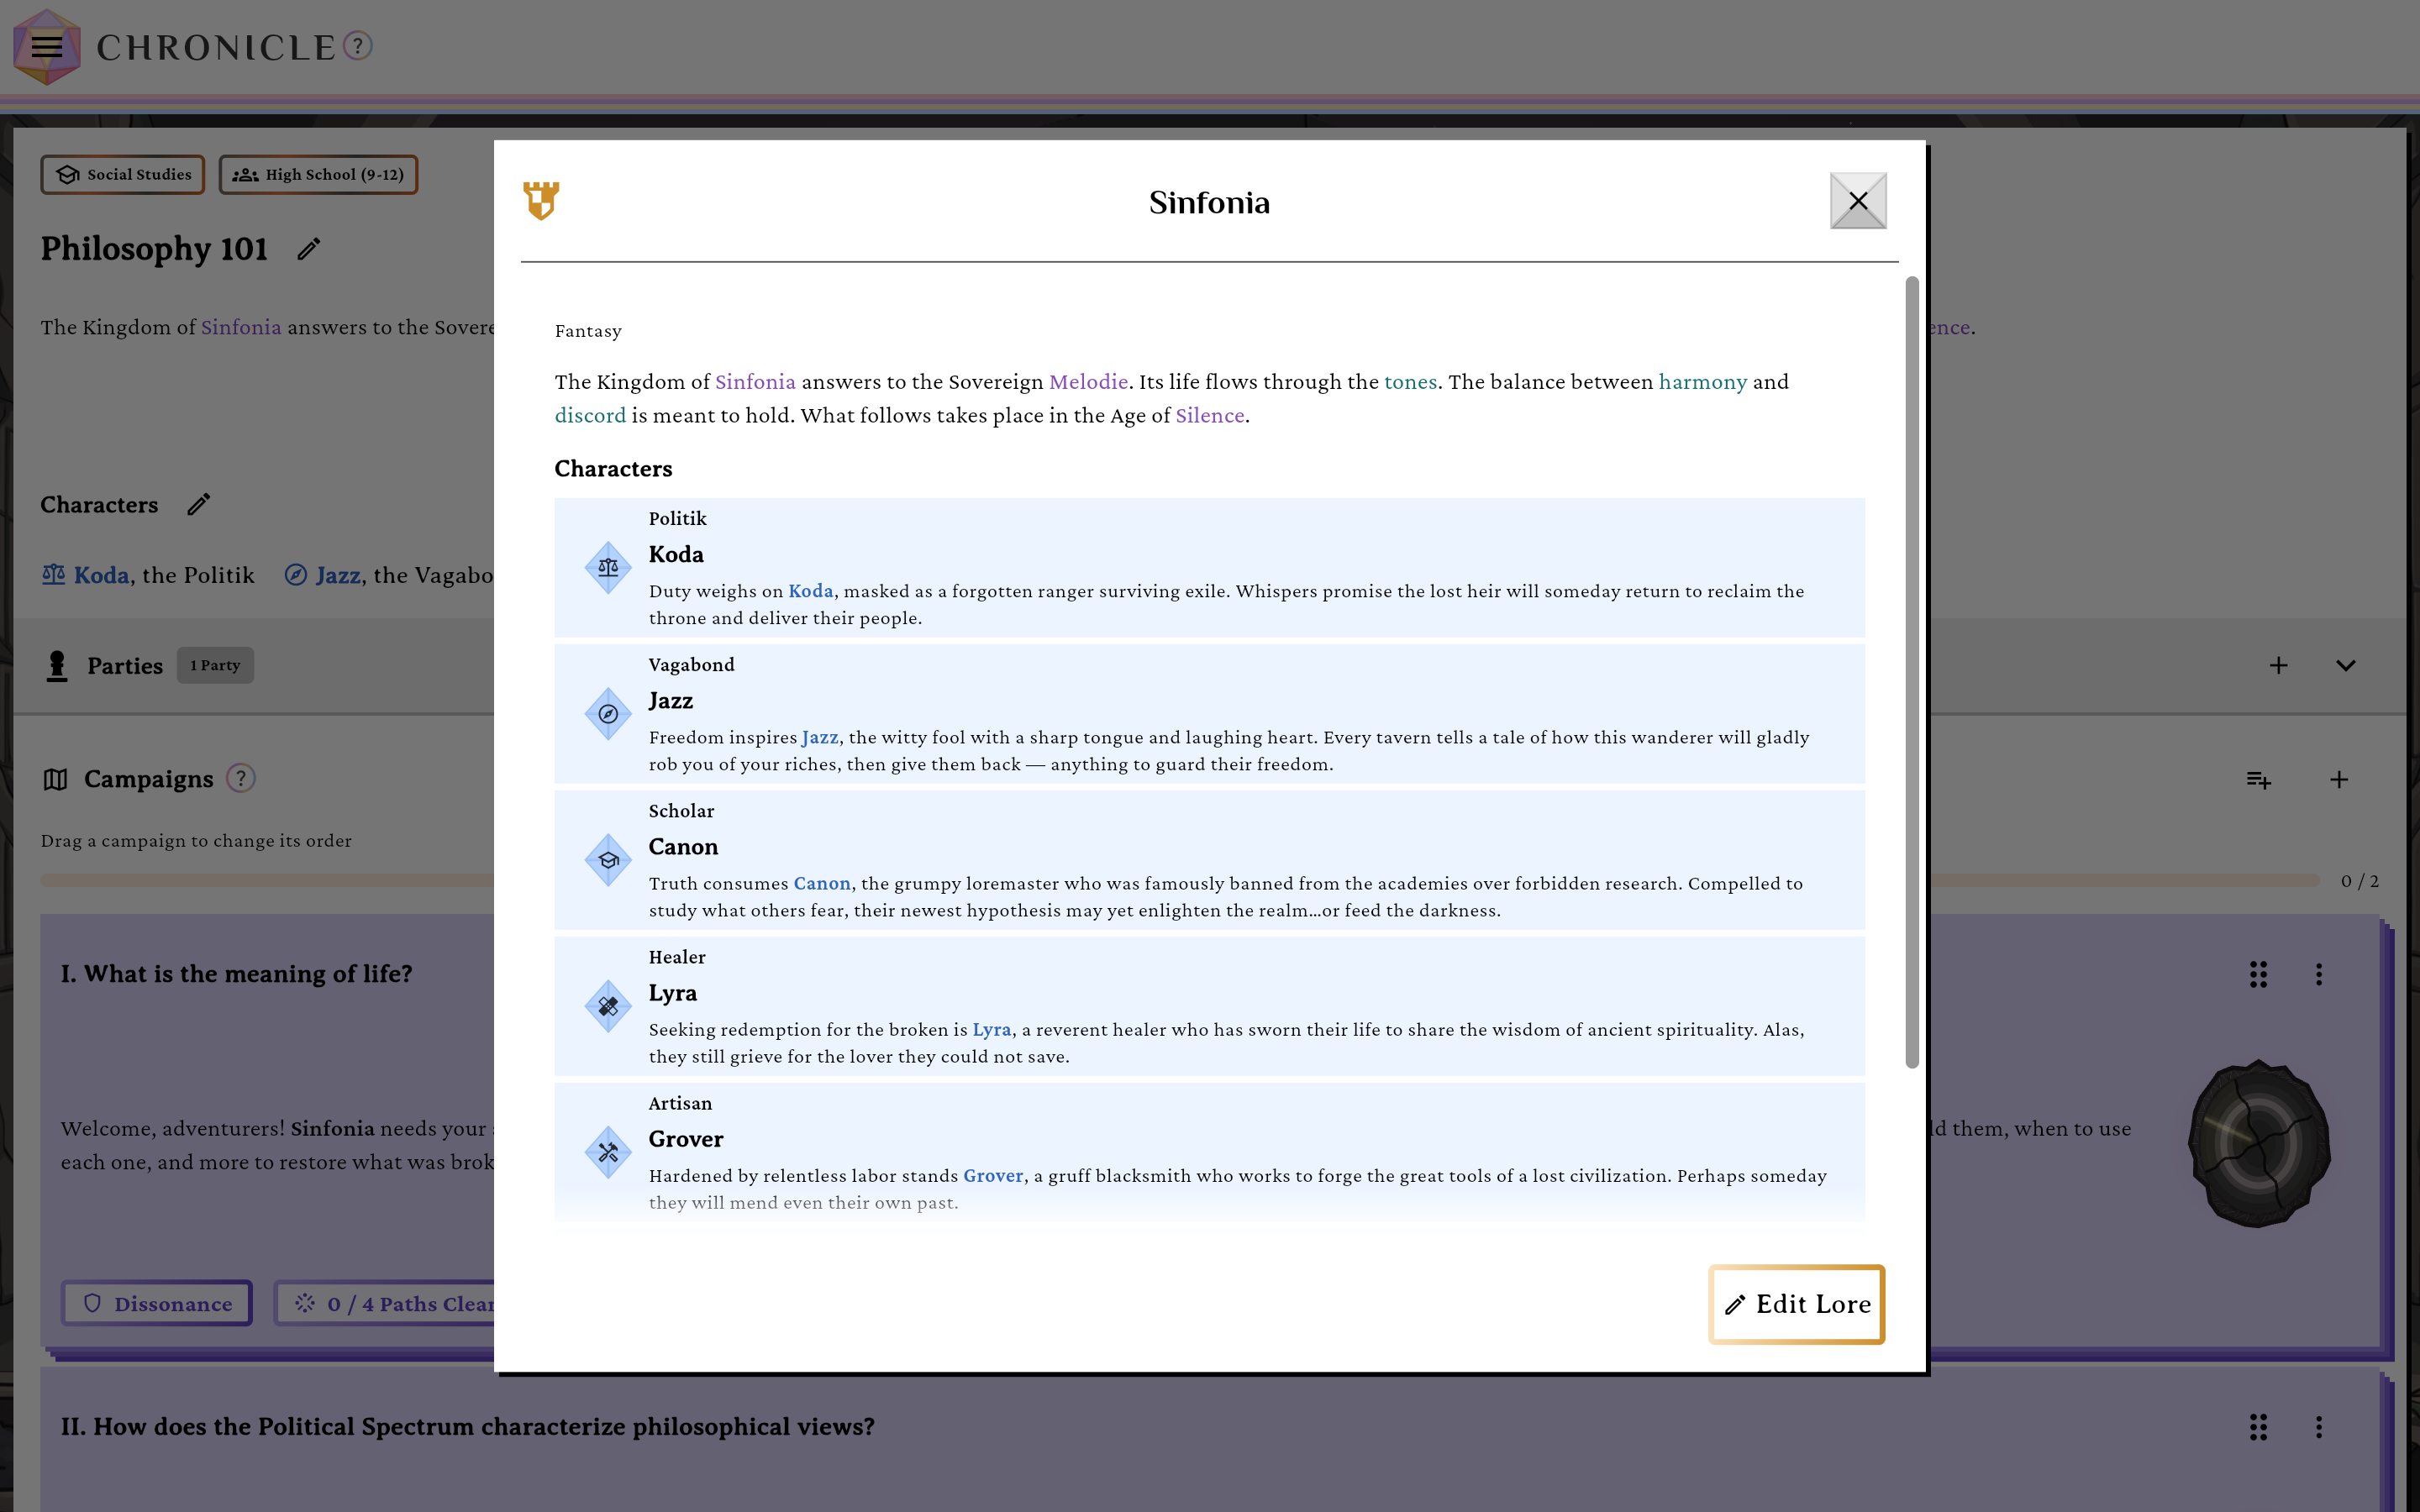The width and height of the screenshot is (2420, 1512).
Task: Click the harmony link in the dialog
Action: (1702, 382)
